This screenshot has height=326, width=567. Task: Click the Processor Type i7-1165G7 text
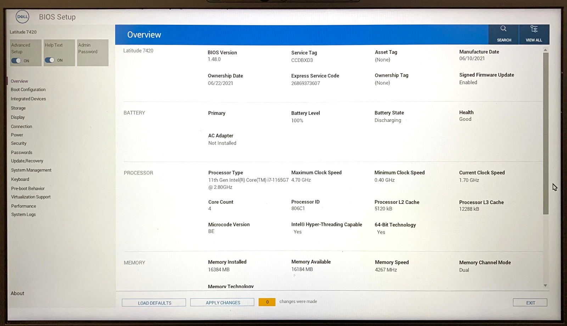pos(248,184)
